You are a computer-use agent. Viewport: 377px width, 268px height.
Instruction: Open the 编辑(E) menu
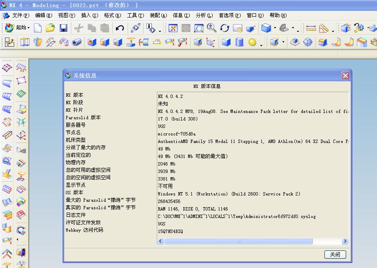(43, 15)
